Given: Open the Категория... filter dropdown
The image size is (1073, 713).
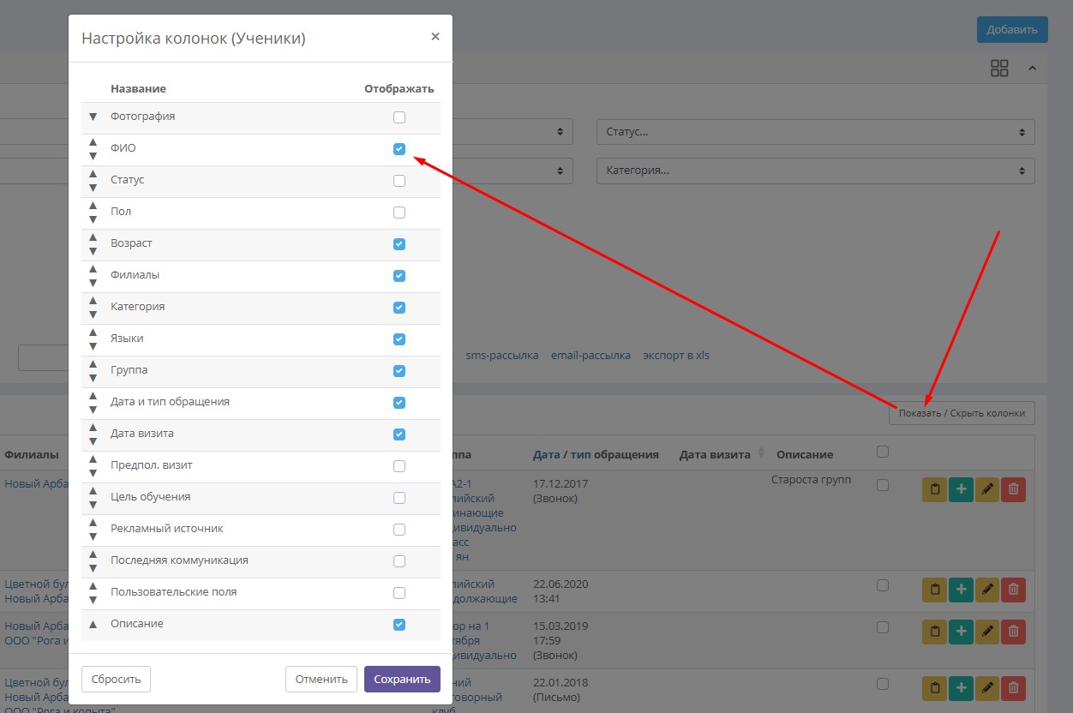Looking at the screenshot, I should [816, 171].
